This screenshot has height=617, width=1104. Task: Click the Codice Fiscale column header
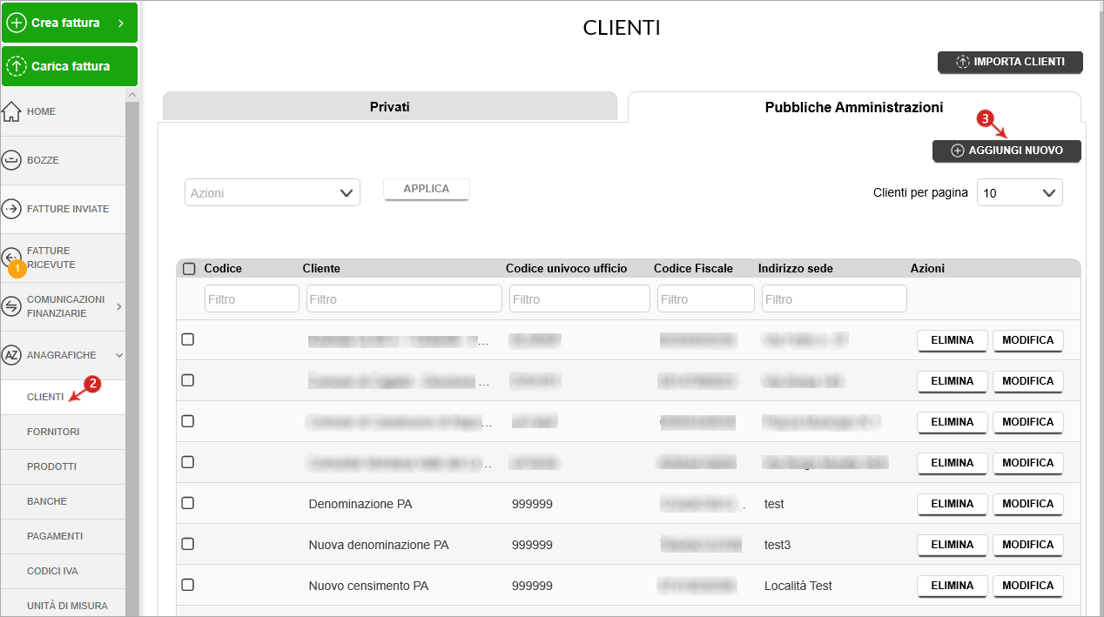coord(693,269)
